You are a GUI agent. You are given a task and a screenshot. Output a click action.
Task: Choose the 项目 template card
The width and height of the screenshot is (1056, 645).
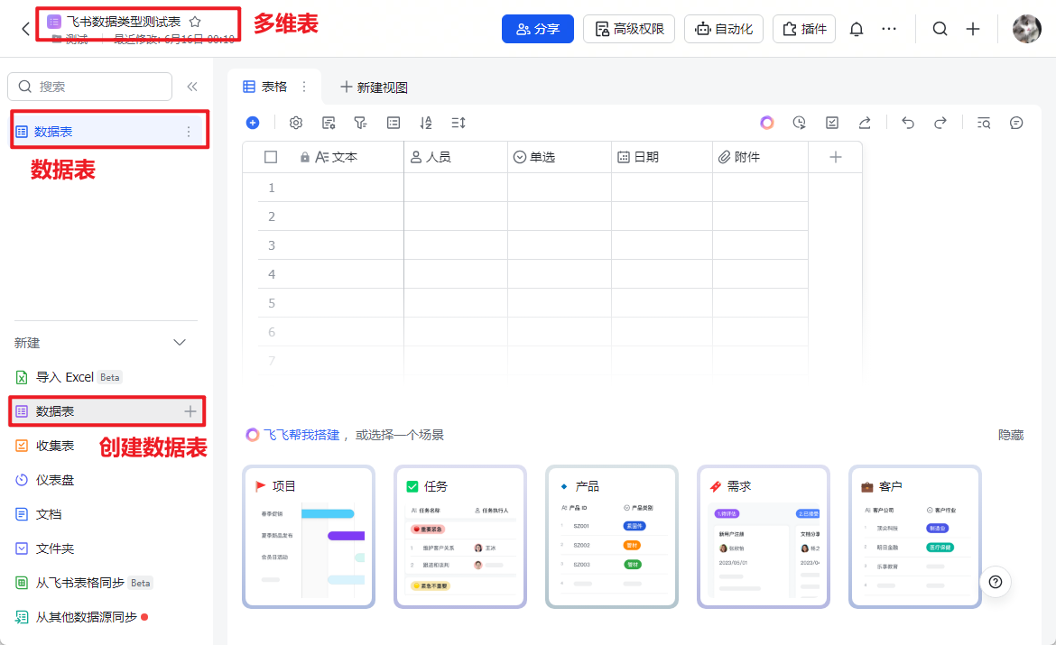309,537
